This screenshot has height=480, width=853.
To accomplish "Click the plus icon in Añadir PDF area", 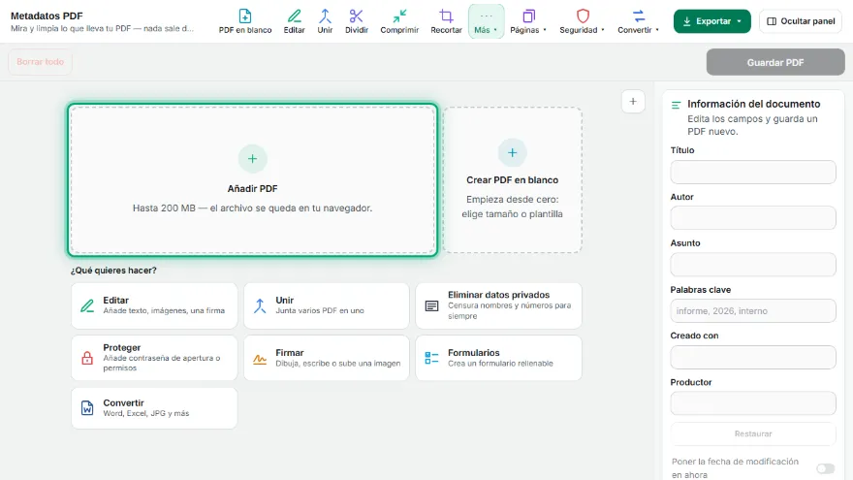I will [252, 159].
